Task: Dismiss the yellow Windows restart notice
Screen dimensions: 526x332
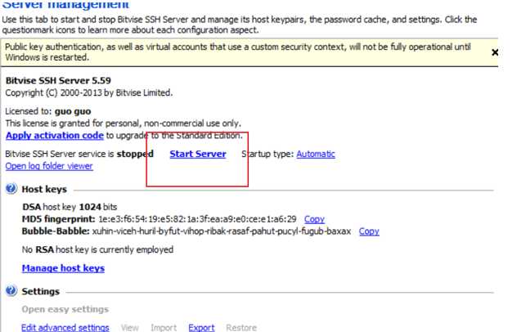Action: coord(495,52)
